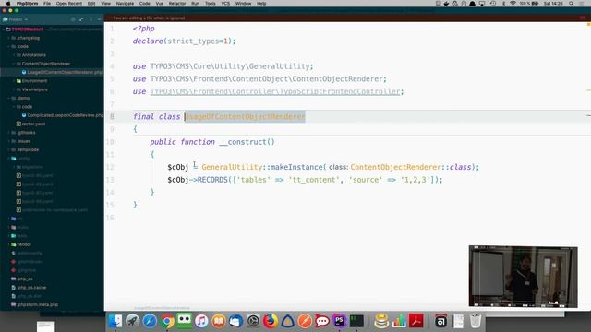Collapse the ContentObjectRenderer folder
This screenshot has width=591, height=332.
pos(15,64)
